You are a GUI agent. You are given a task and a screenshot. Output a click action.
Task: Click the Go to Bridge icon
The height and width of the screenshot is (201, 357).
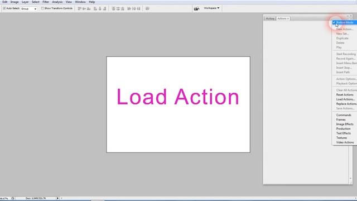click(196, 9)
